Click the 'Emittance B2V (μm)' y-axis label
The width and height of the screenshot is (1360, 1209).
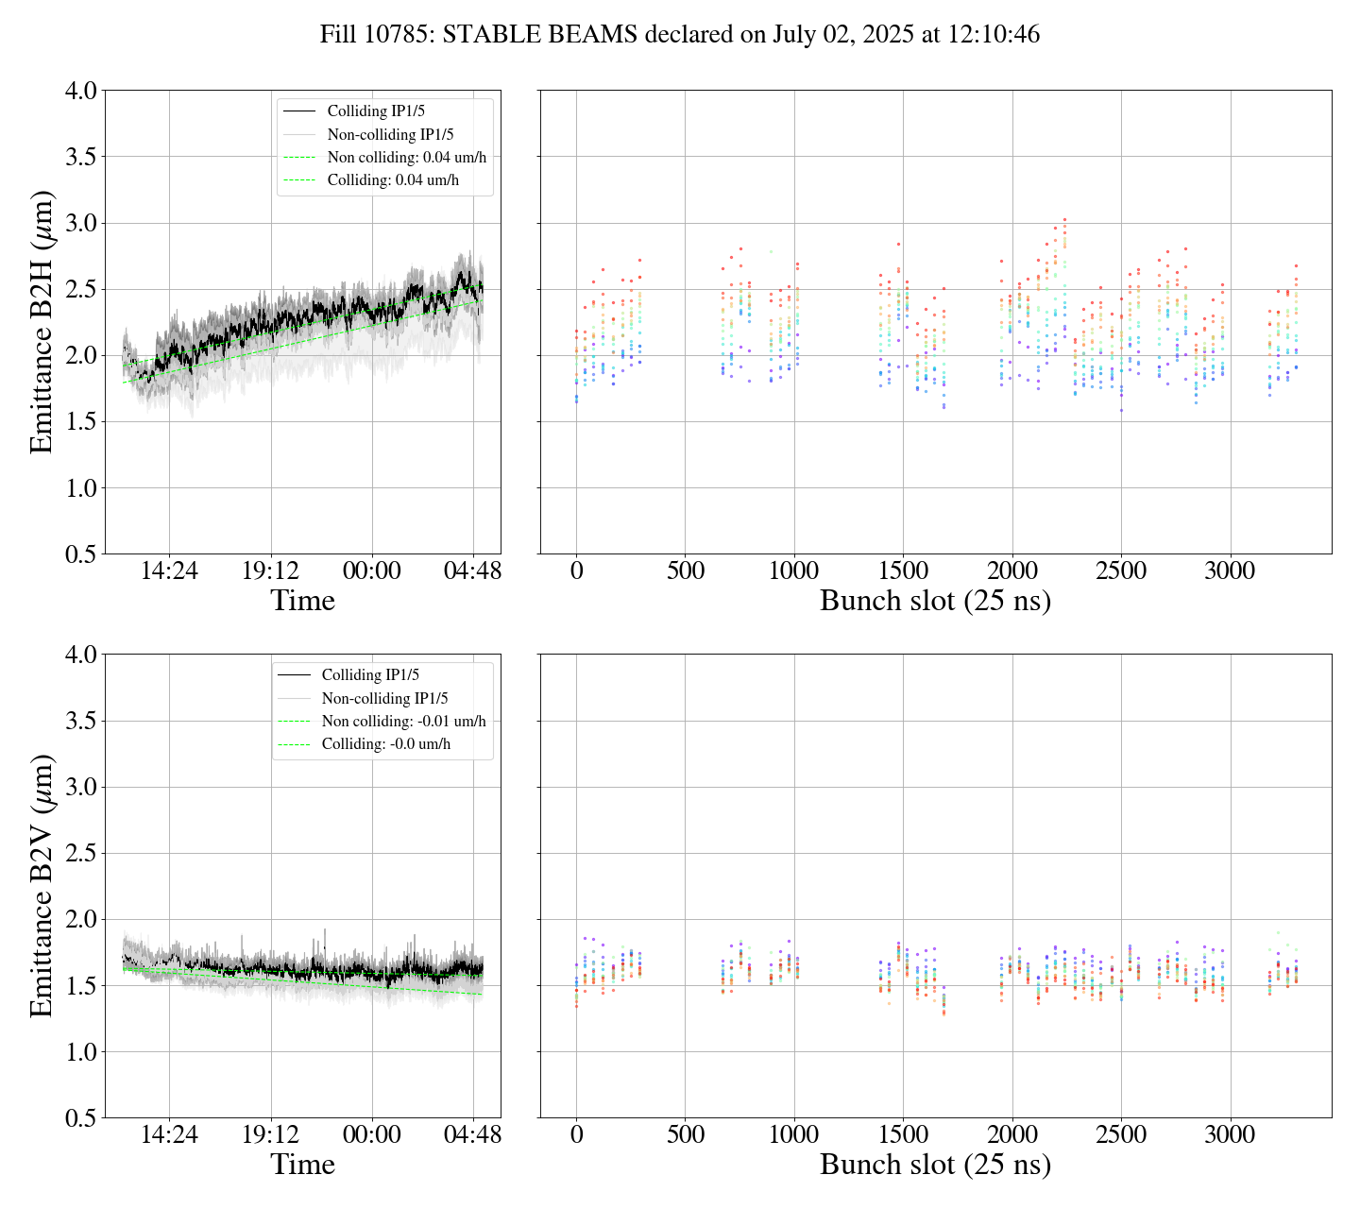tap(42, 886)
